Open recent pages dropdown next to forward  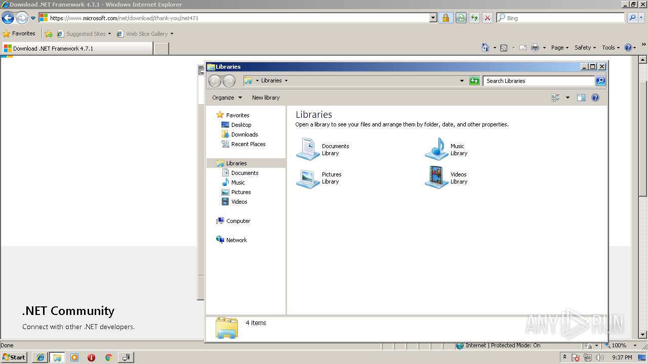click(33, 18)
